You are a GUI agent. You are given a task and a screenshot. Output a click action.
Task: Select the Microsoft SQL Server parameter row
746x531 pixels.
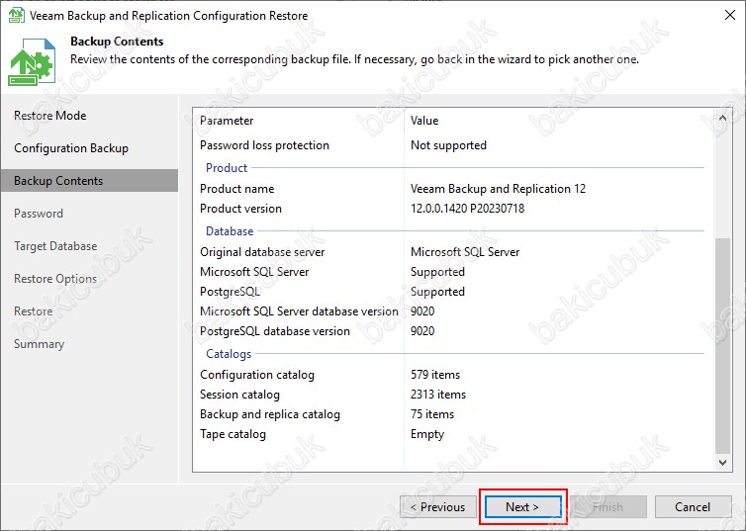point(452,272)
